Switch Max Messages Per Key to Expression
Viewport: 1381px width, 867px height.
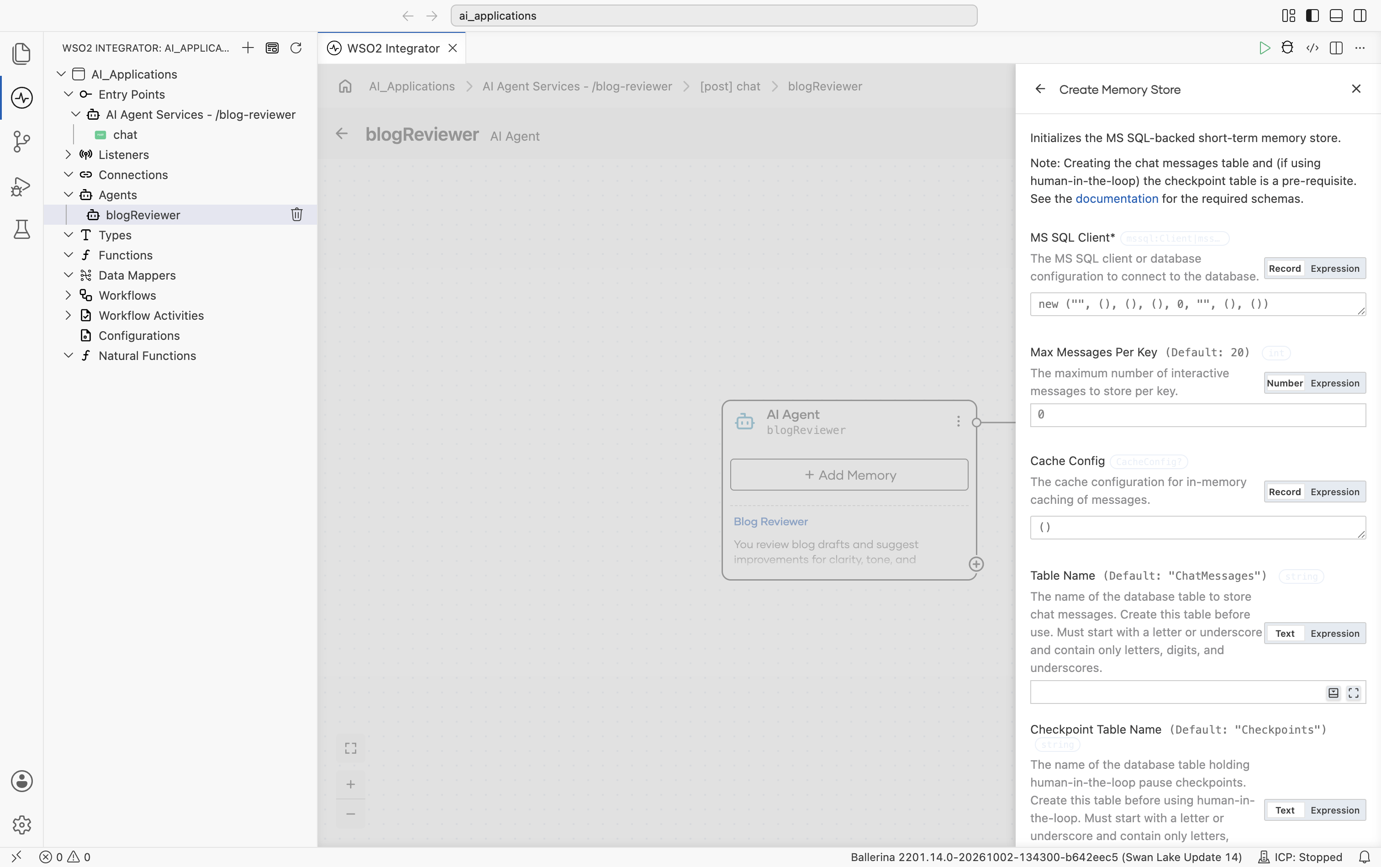tap(1334, 383)
